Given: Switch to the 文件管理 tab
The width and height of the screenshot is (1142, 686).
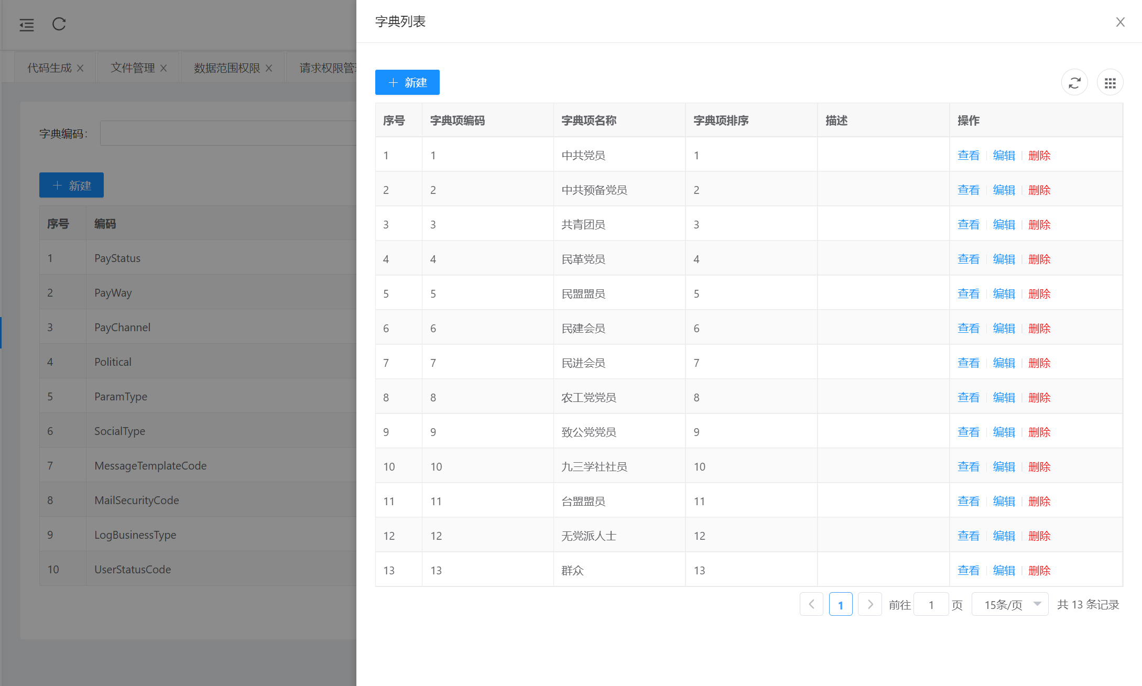Looking at the screenshot, I should 132,68.
